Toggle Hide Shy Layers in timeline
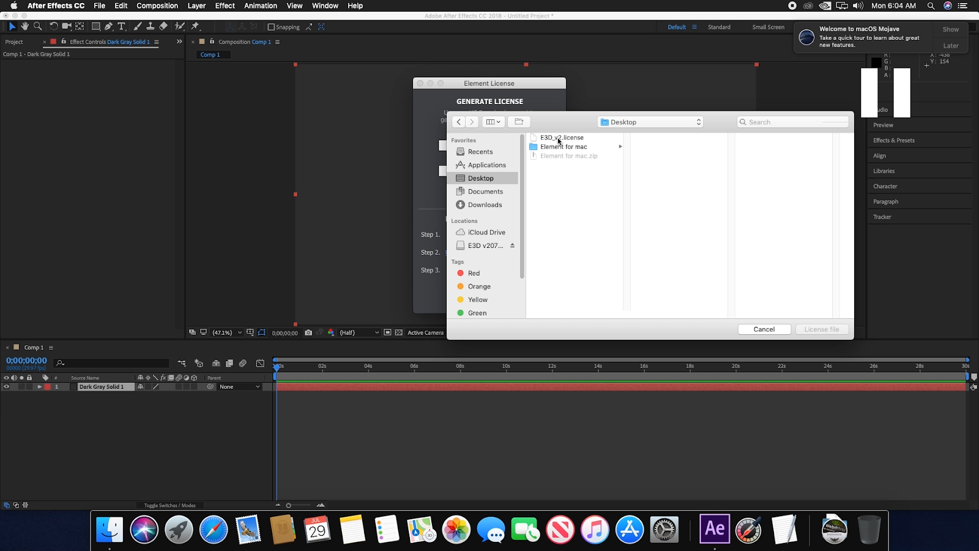 216,363
